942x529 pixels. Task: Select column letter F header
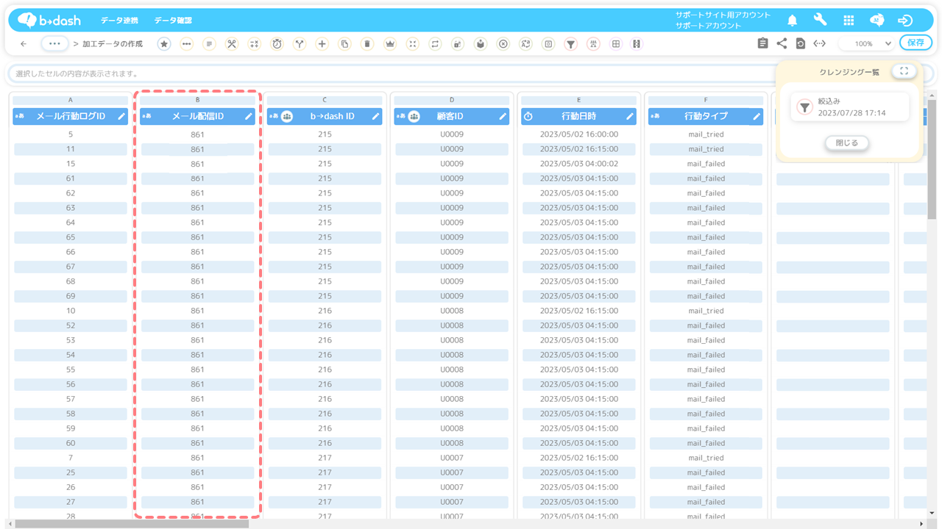(x=706, y=100)
